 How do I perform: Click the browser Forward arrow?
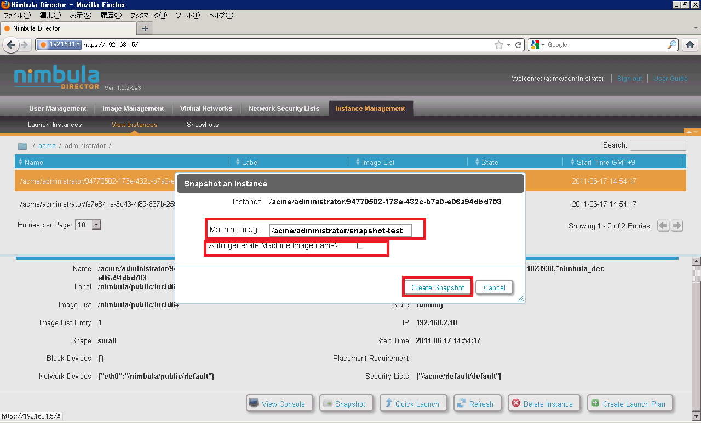[x=25, y=45]
